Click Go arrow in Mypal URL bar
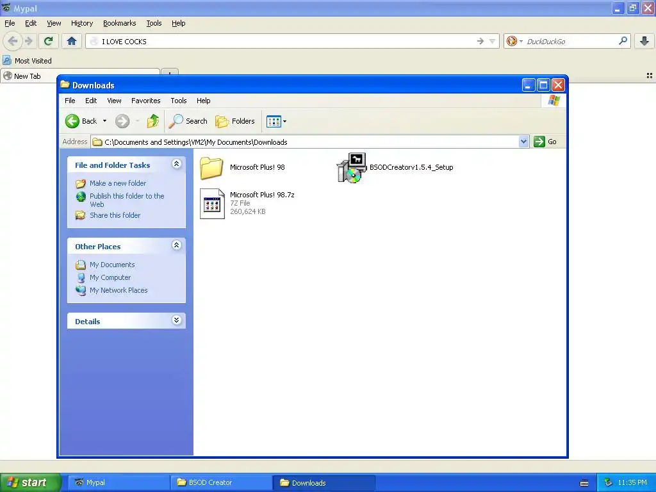The width and height of the screenshot is (656, 492). tap(480, 41)
